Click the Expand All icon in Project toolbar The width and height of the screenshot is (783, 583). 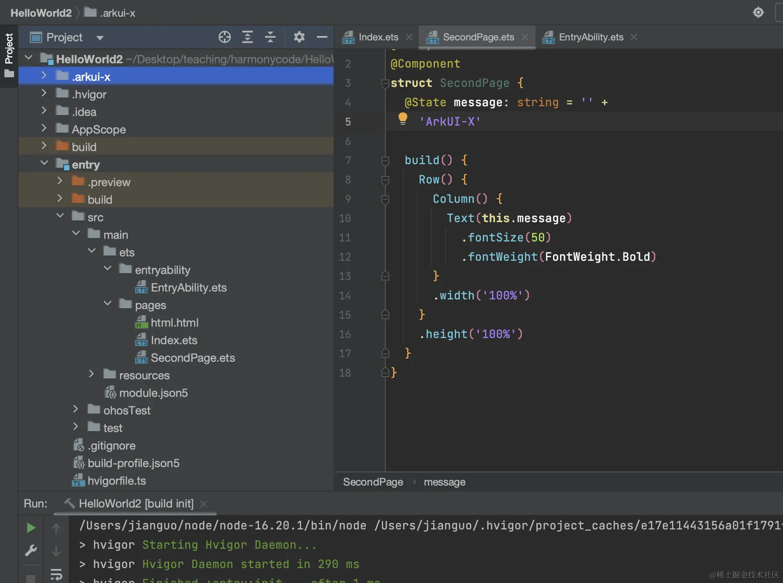click(x=248, y=37)
